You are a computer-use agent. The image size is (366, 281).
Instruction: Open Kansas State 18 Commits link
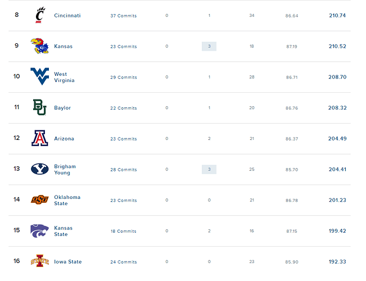[x=124, y=231]
